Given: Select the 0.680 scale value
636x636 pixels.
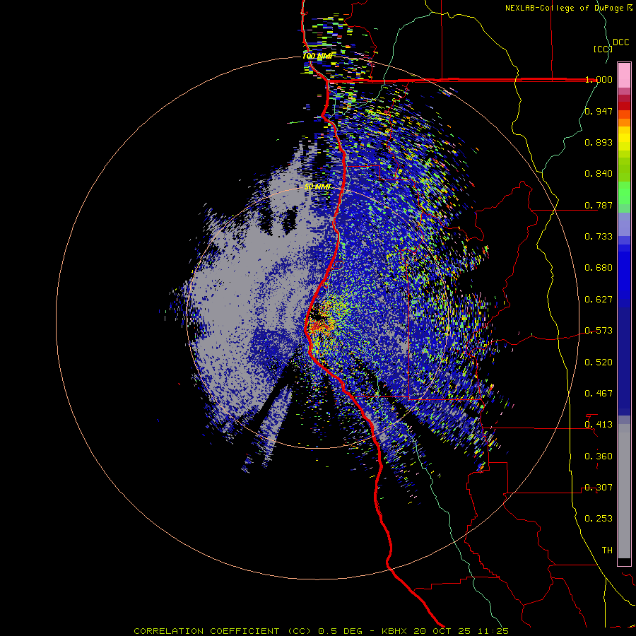Looking at the screenshot, I should [x=599, y=268].
